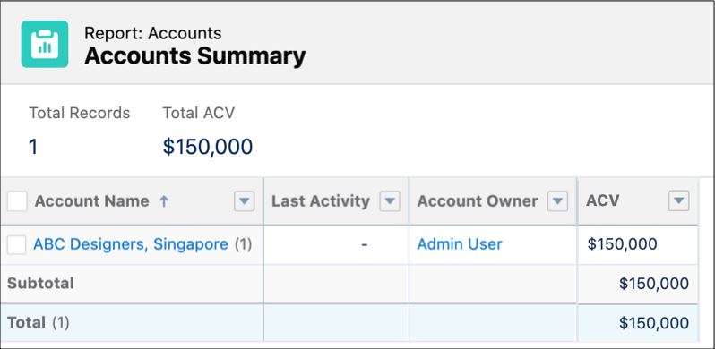Viewport: 715px width, 349px height.
Task: Click the Account Owner column header text
Action: [478, 201]
